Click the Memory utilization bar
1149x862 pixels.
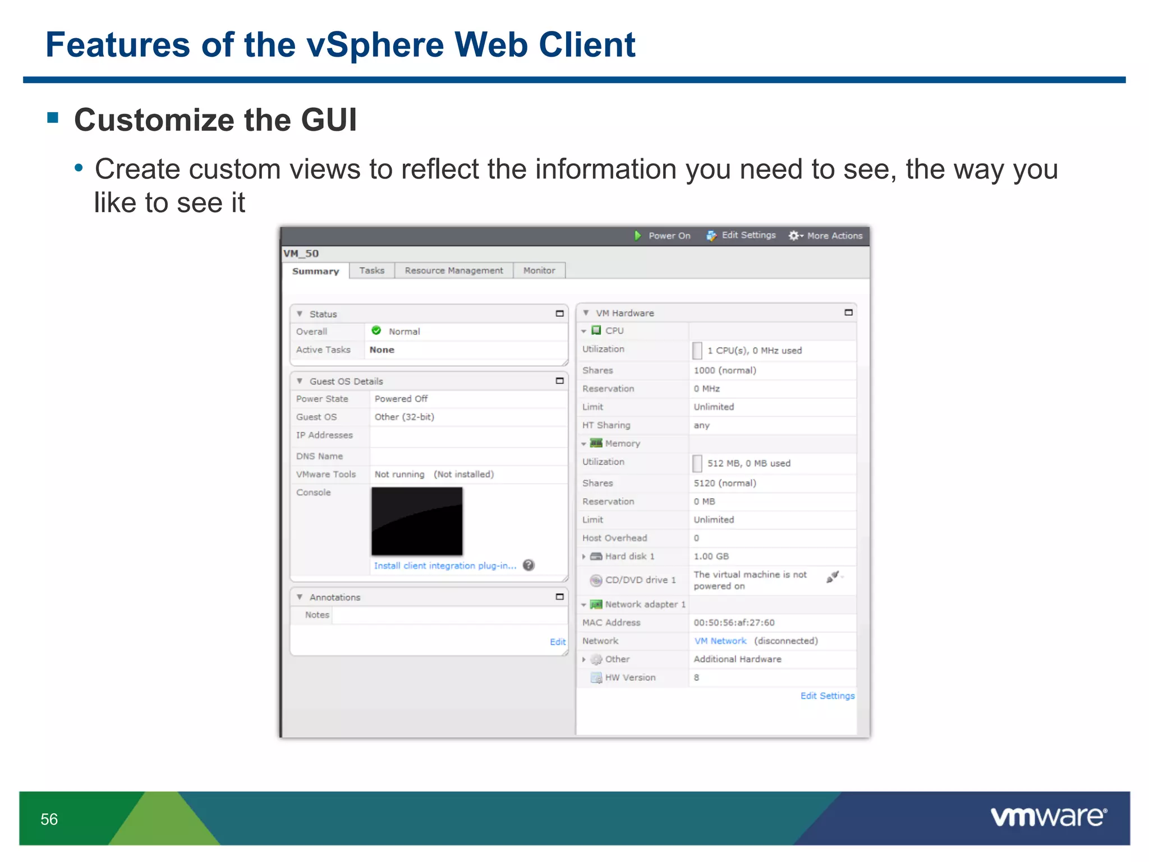point(697,464)
